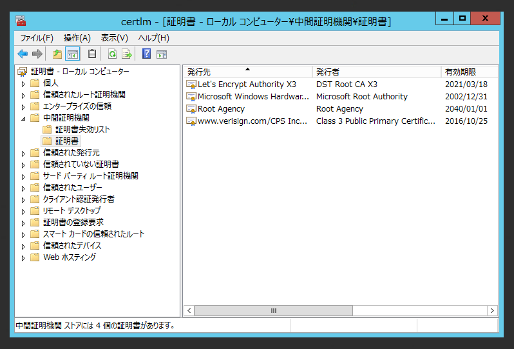The width and height of the screenshot is (514, 349).
Task: Select the 証明書 subfolder under 中間証明機関
Action: [67, 141]
